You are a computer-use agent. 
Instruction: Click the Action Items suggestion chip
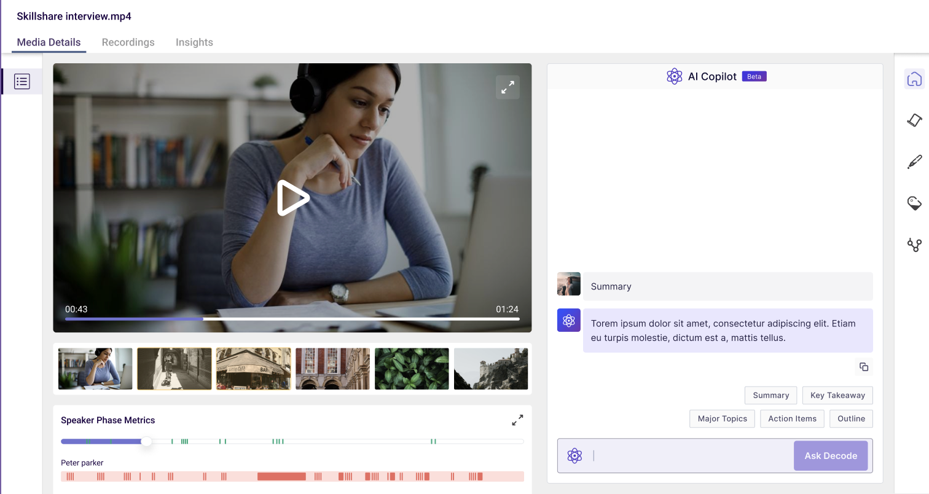point(792,418)
